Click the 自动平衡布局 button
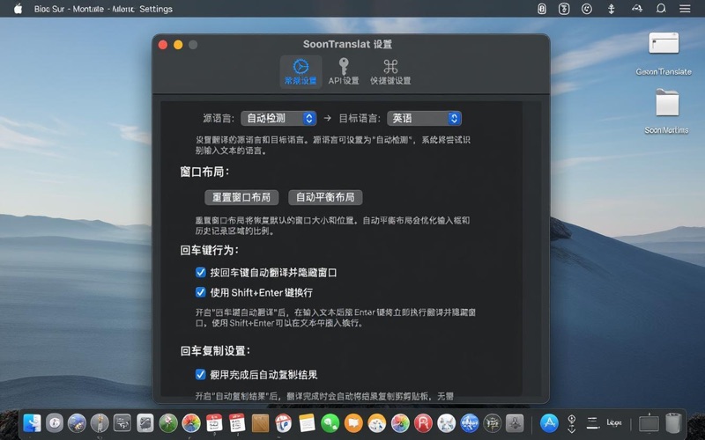 pos(325,197)
